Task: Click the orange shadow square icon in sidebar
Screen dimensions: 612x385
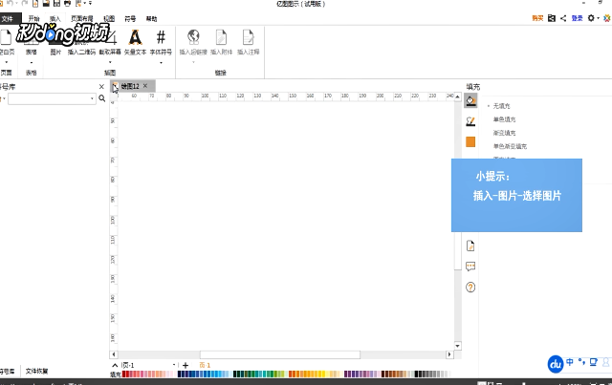Action: coord(470,142)
